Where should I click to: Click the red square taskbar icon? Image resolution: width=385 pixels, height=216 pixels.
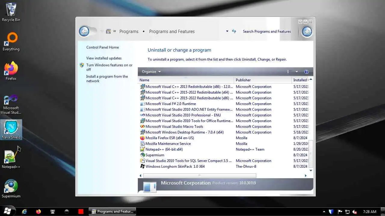(x=81, y=211)
